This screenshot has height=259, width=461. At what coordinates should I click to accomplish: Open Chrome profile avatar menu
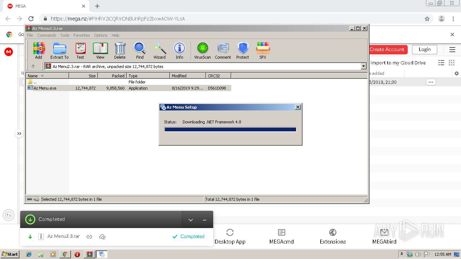coord(442,19)
